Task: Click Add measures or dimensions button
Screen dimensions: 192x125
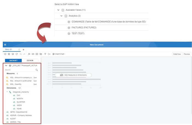Action: (x=73, y=75)
